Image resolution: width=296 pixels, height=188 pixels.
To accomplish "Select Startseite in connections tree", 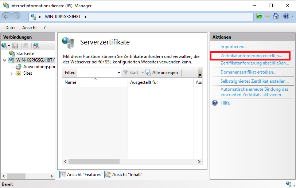I will [25, 54].
